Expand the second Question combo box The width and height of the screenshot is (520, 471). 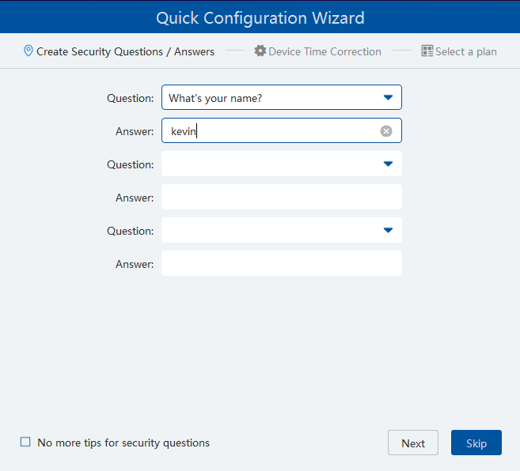click(x=269, y=164)
